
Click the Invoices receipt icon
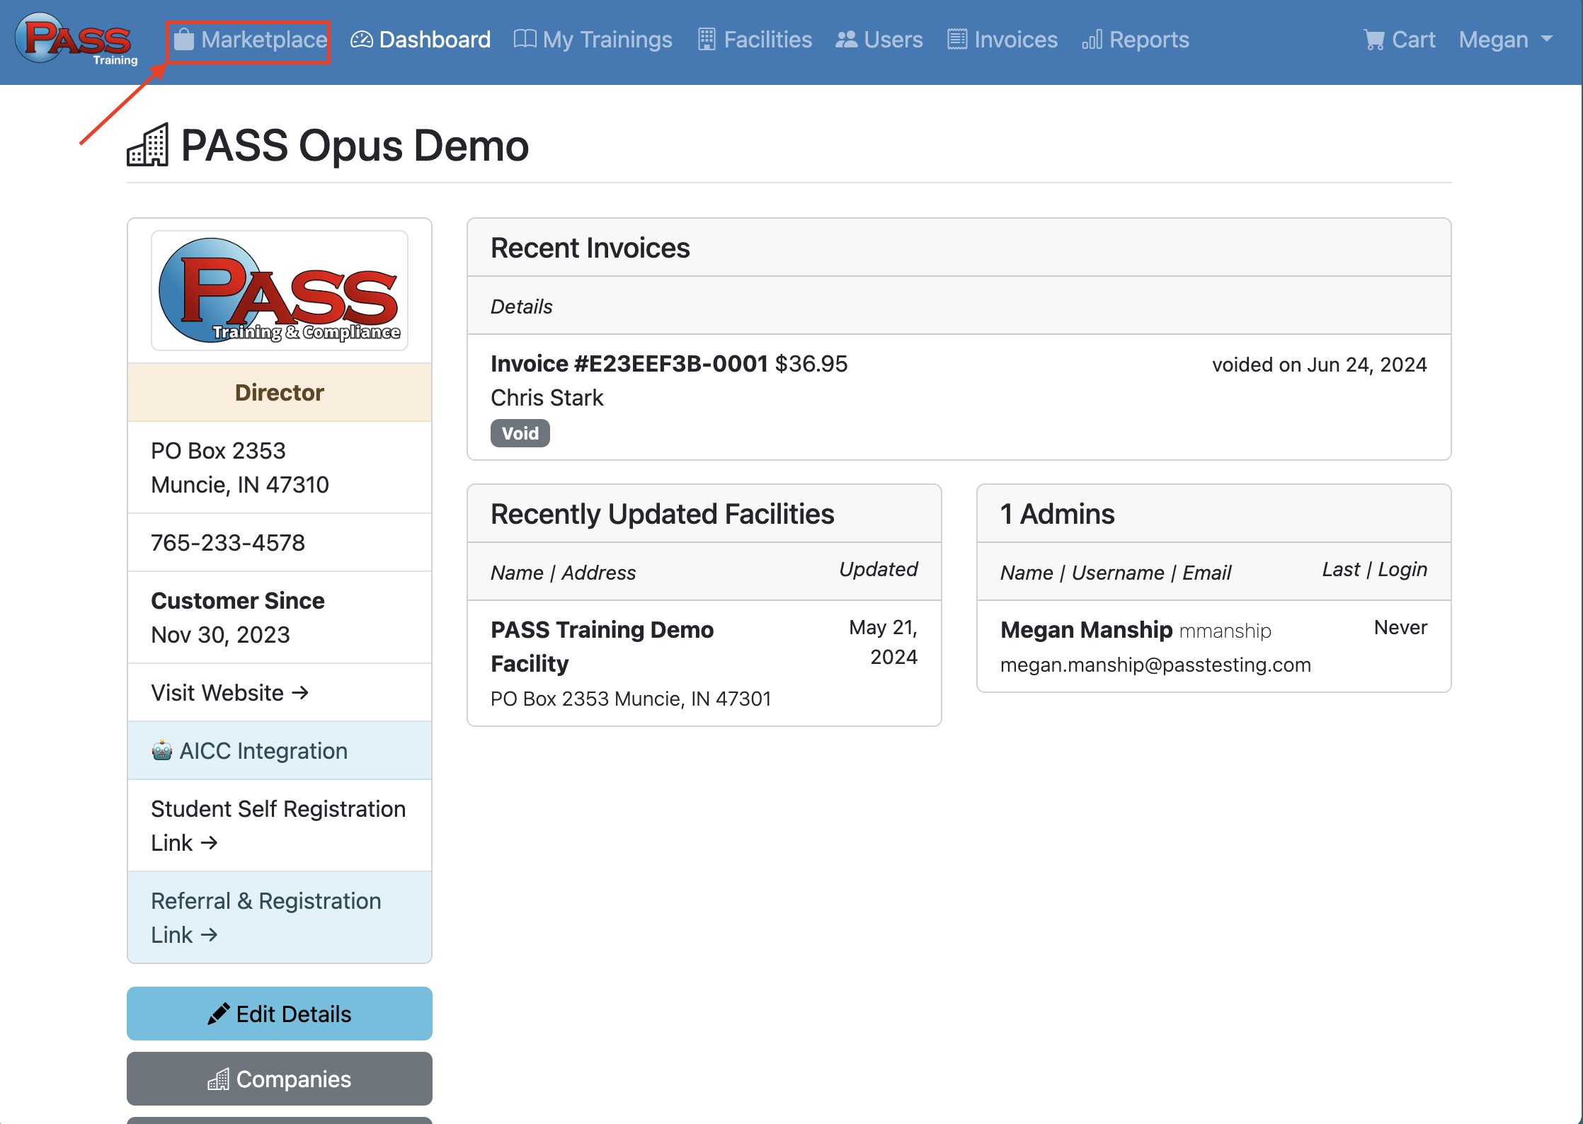coord(957,40)
